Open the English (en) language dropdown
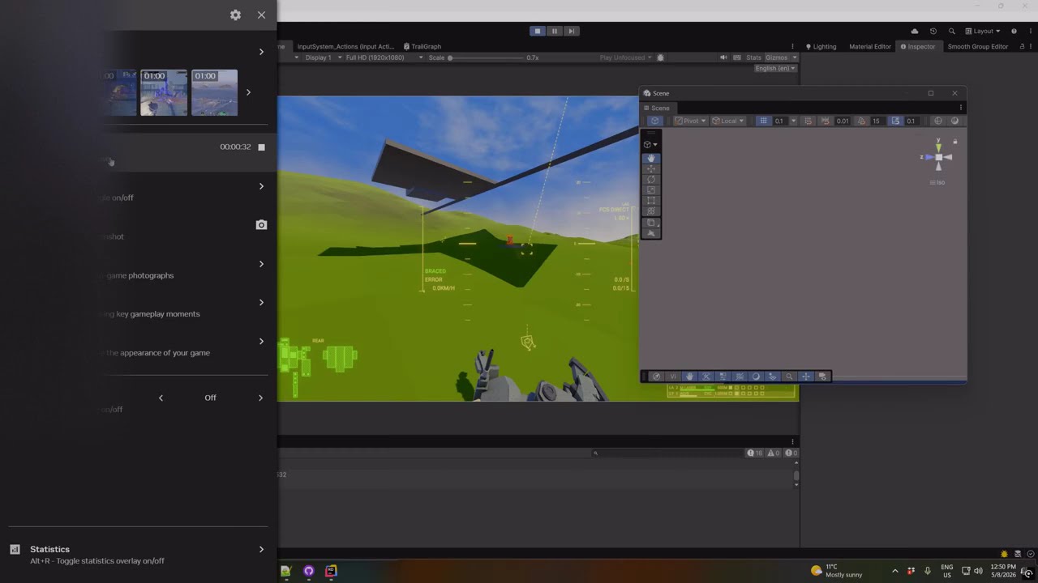This screenshot has height=583, width=1038. click(775, 68)
